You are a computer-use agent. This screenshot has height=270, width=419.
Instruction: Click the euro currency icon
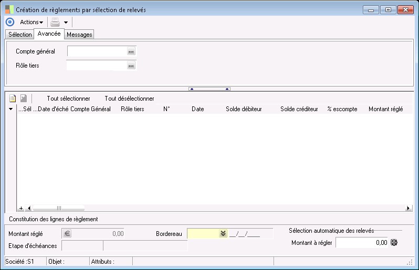[67, 234]
